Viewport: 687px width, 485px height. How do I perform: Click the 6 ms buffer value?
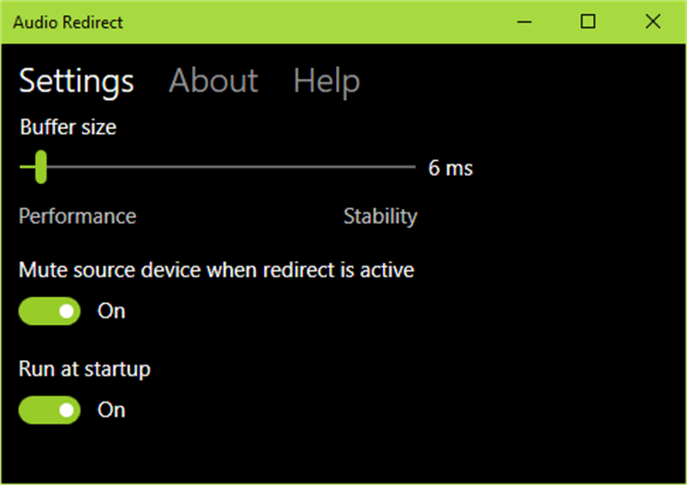450,168
